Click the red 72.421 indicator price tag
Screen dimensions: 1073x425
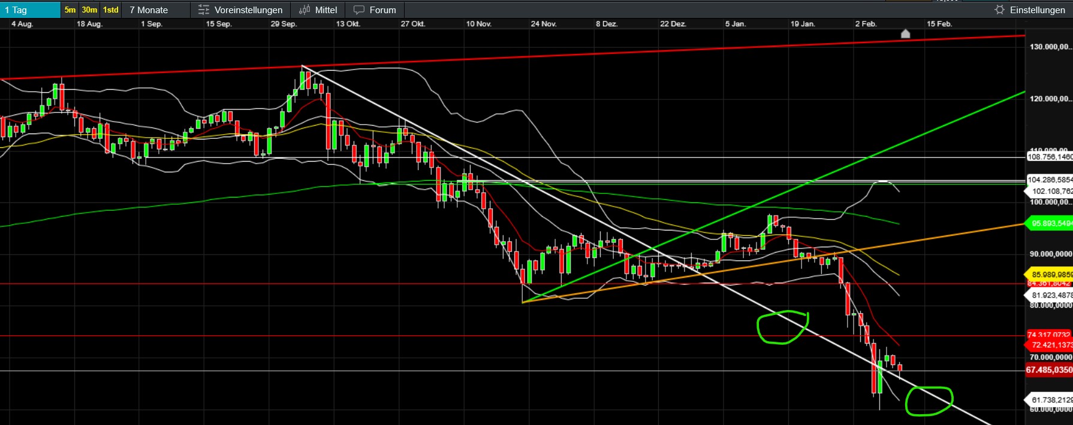tap(1051, 345)
